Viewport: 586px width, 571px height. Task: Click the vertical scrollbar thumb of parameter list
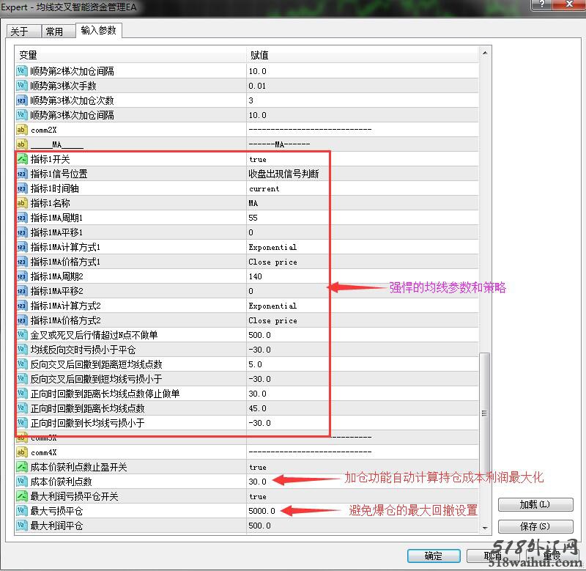pos(485,413)
